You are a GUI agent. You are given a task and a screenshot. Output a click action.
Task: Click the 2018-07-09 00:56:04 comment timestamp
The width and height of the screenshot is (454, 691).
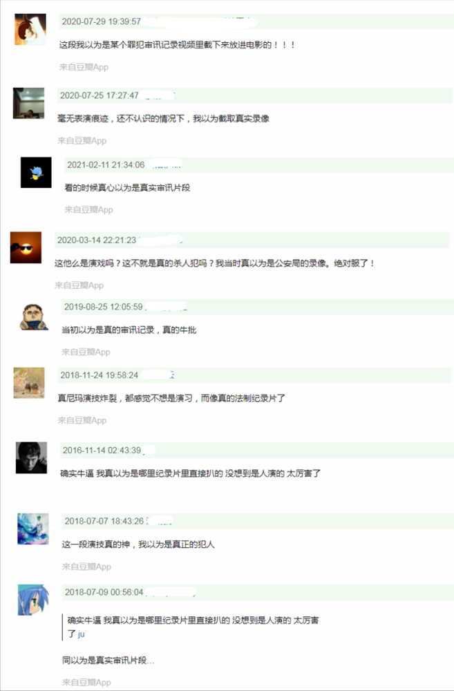(x=104, y=592)
